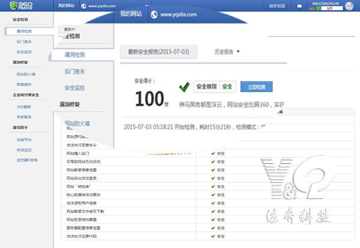
Task: Open 修复插件 in the left sidebar
Action: [24, 84]
